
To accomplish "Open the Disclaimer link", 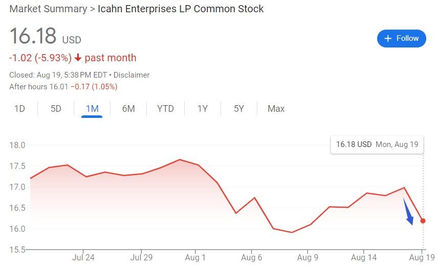I will (x=132, y=75).
